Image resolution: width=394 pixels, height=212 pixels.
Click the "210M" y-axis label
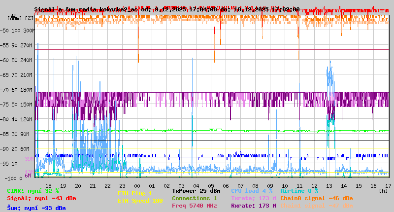click(26, 75)
